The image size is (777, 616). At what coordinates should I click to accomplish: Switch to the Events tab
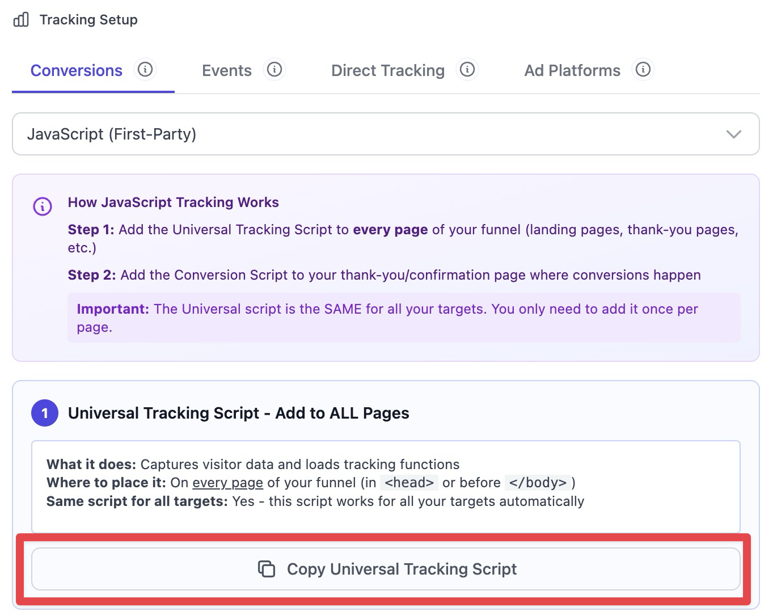tap(227, 70)
